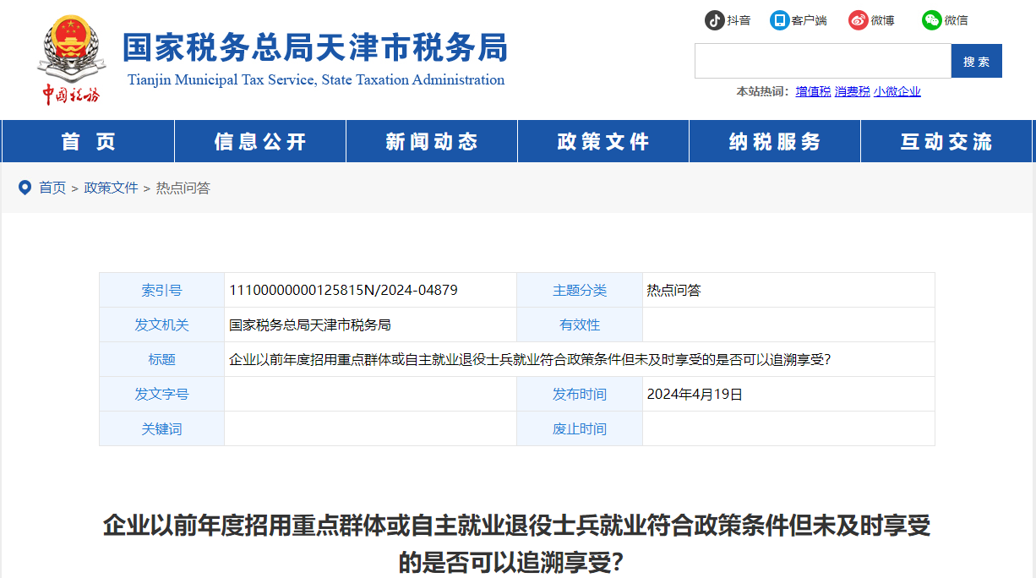Screen dimensions: 1036x578
Task: Switch to the 新闻动态 navigation tab
Action: click(431, 141)
